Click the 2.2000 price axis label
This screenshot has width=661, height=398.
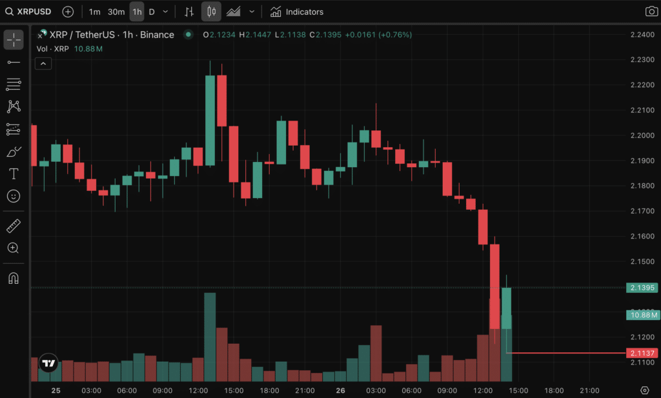(642, 135)
